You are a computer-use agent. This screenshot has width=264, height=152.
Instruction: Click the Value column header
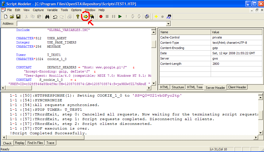tap(237, 32)
